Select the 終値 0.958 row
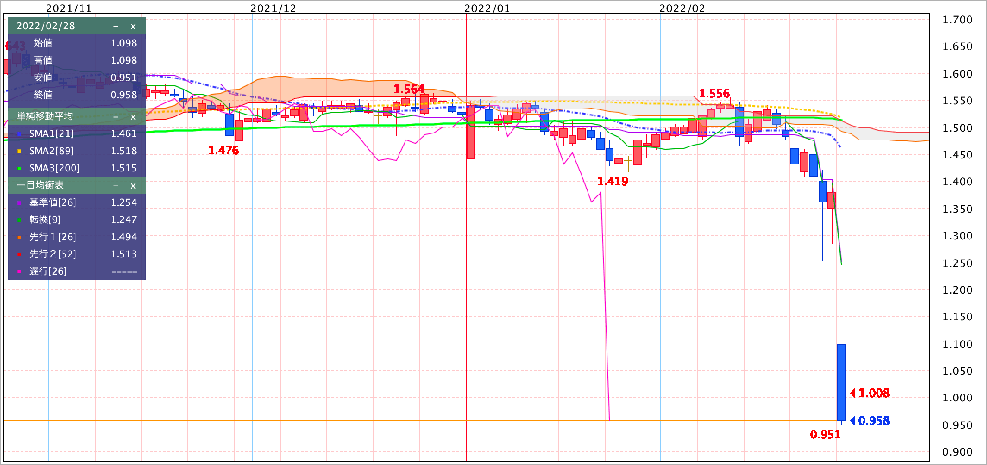 point(77,95)
